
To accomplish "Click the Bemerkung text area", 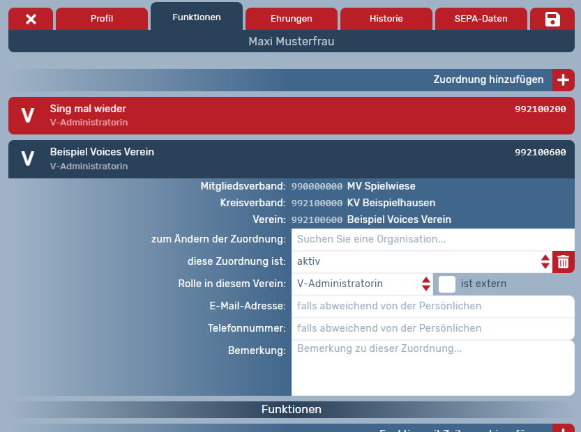I will [x=432, y=368].
